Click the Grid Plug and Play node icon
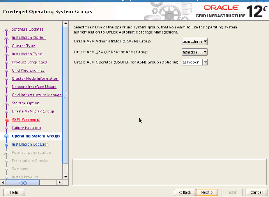Image resolution: width=269 pixels, height=197 pixels. [7, 70]
